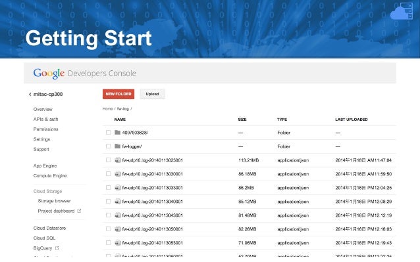Click file icon of fw-udp10.log-20140113033001
Image resolution: width=420 pixels, height=262 pixels.
click(x=117, y=188)
